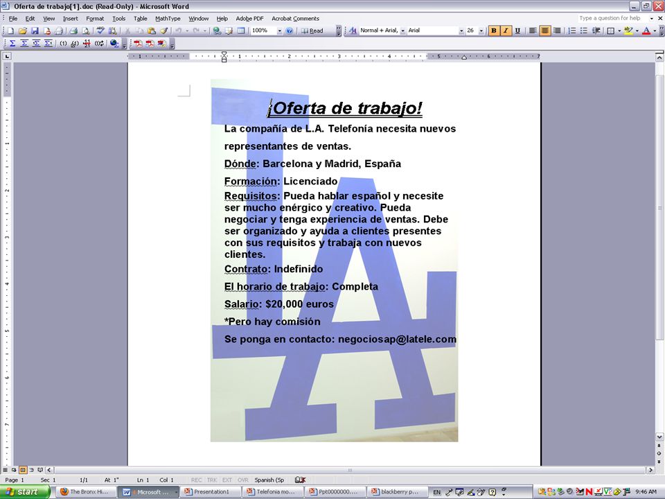Expand the Undo history dropdown arrow
665x499 pixels.
point(187,30)
